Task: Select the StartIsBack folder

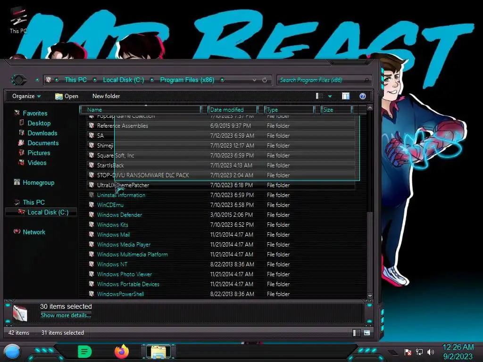Action: tap(221, 165)
